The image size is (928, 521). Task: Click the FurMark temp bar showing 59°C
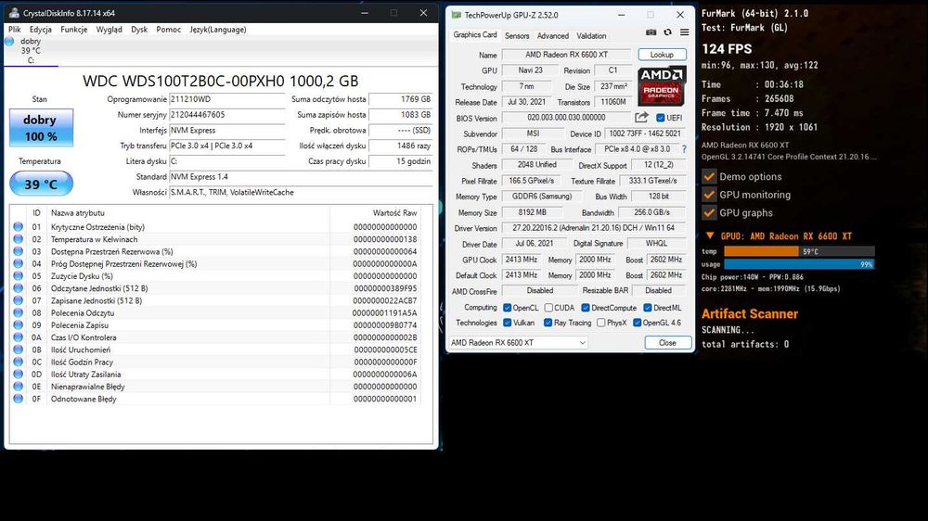point(799,251)
